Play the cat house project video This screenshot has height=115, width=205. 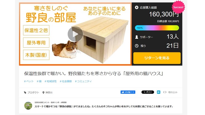pyautogui.click(x=75, y=34)
